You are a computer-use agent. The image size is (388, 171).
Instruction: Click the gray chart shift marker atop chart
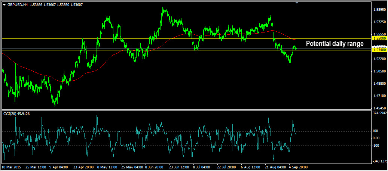coord(297,3)
